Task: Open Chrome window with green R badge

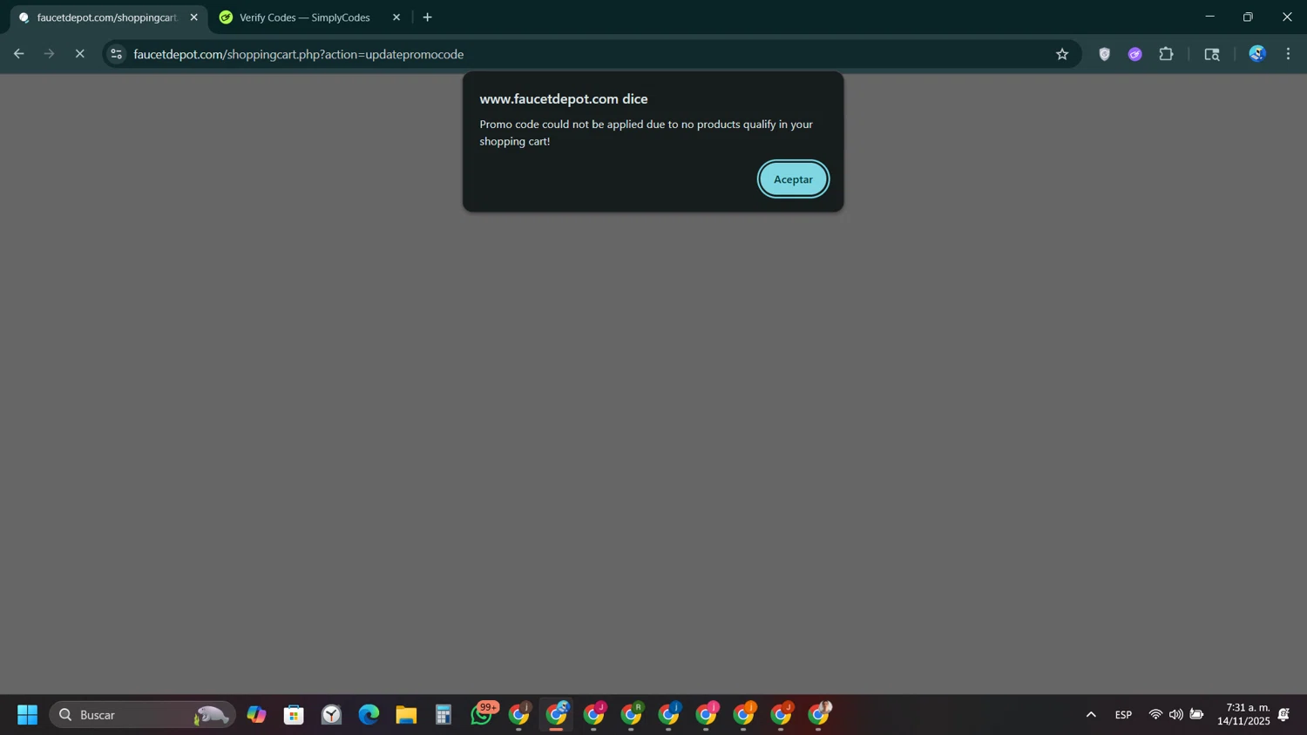Action: (632, 715)
